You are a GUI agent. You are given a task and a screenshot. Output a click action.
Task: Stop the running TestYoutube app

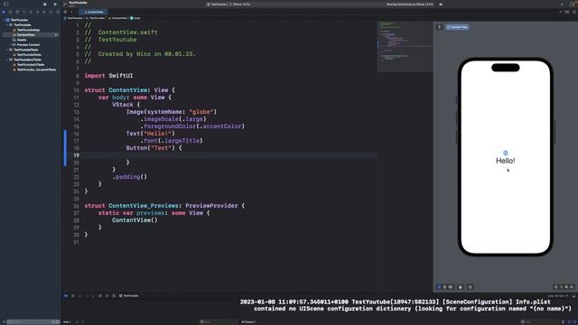44,4
